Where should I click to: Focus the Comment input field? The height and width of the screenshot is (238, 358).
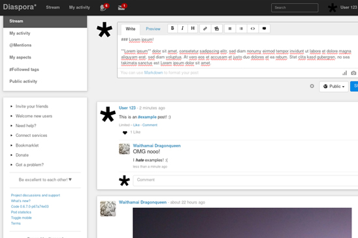246,181
